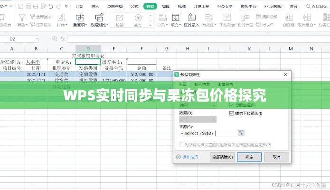
Task: Open the 操作技巧 tips link
Action: (187, 157)
